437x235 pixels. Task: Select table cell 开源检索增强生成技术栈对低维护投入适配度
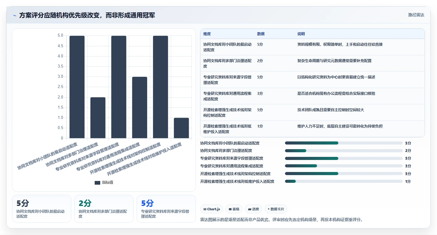pos(228,129)
